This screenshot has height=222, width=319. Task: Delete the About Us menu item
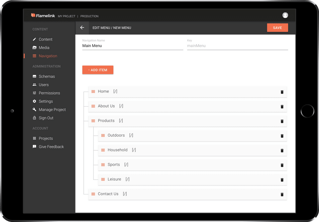tap(282, 107)
